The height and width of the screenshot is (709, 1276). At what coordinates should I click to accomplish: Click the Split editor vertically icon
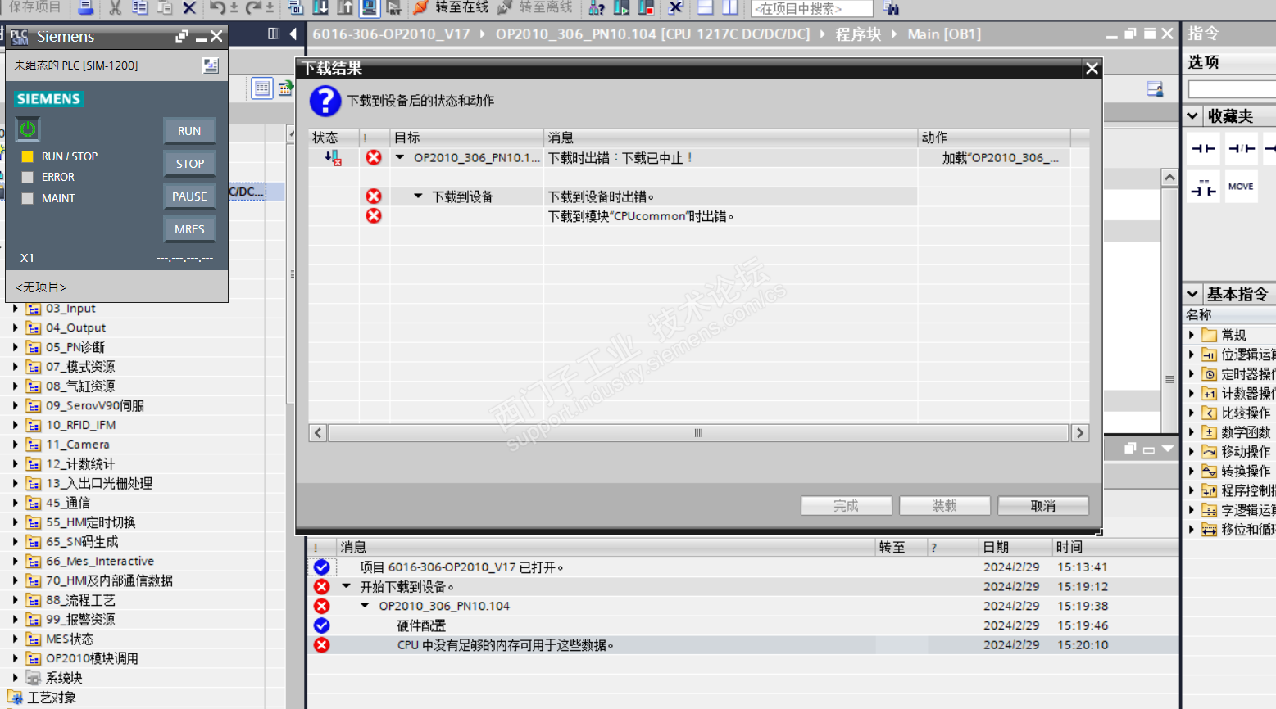click(729, 8)
